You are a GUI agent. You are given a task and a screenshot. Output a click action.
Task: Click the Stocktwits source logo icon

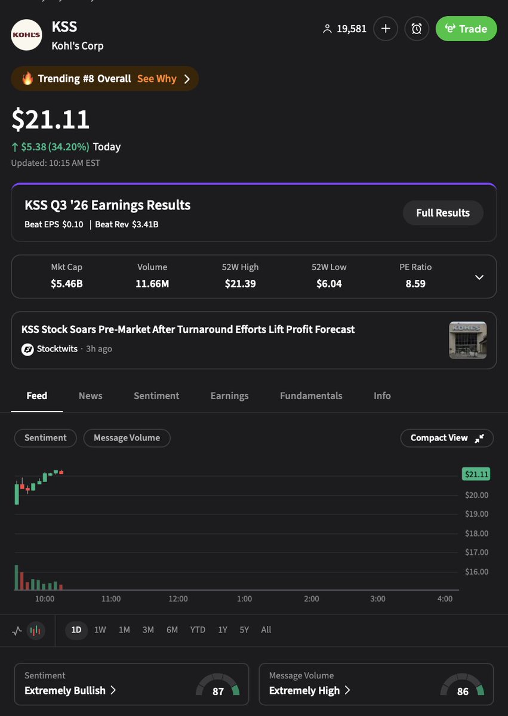[x=27, y=349]
